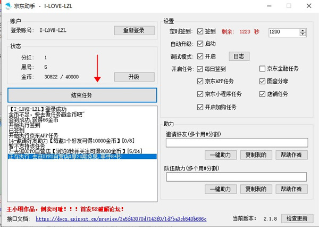
Task: Click the remaining seconds value 1223
Action: [x=245, y=31]
